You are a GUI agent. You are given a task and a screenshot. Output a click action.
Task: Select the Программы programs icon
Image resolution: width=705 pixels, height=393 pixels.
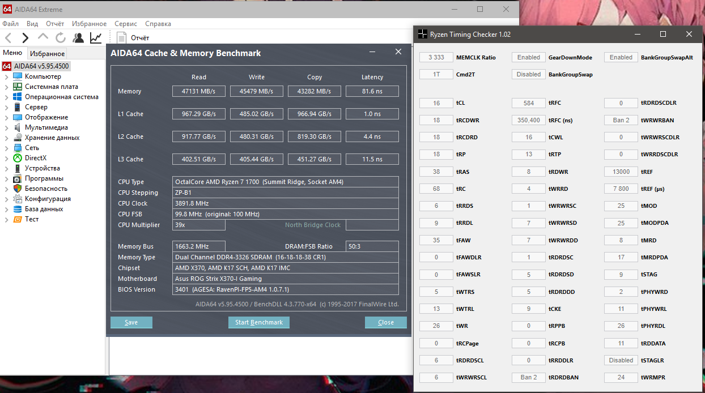(x=18, y=178)
